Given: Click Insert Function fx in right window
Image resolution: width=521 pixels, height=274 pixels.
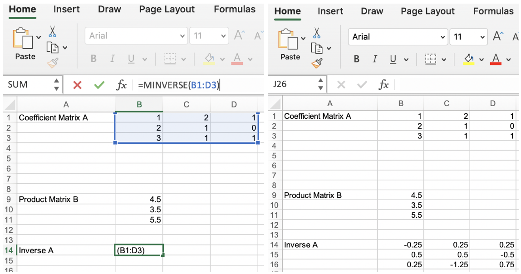Looking at the screenshot, I should pos(383,84).
